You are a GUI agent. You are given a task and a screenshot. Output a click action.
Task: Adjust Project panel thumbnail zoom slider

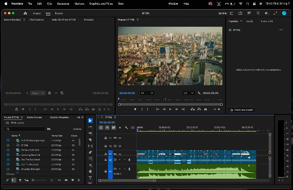(40, 180)
